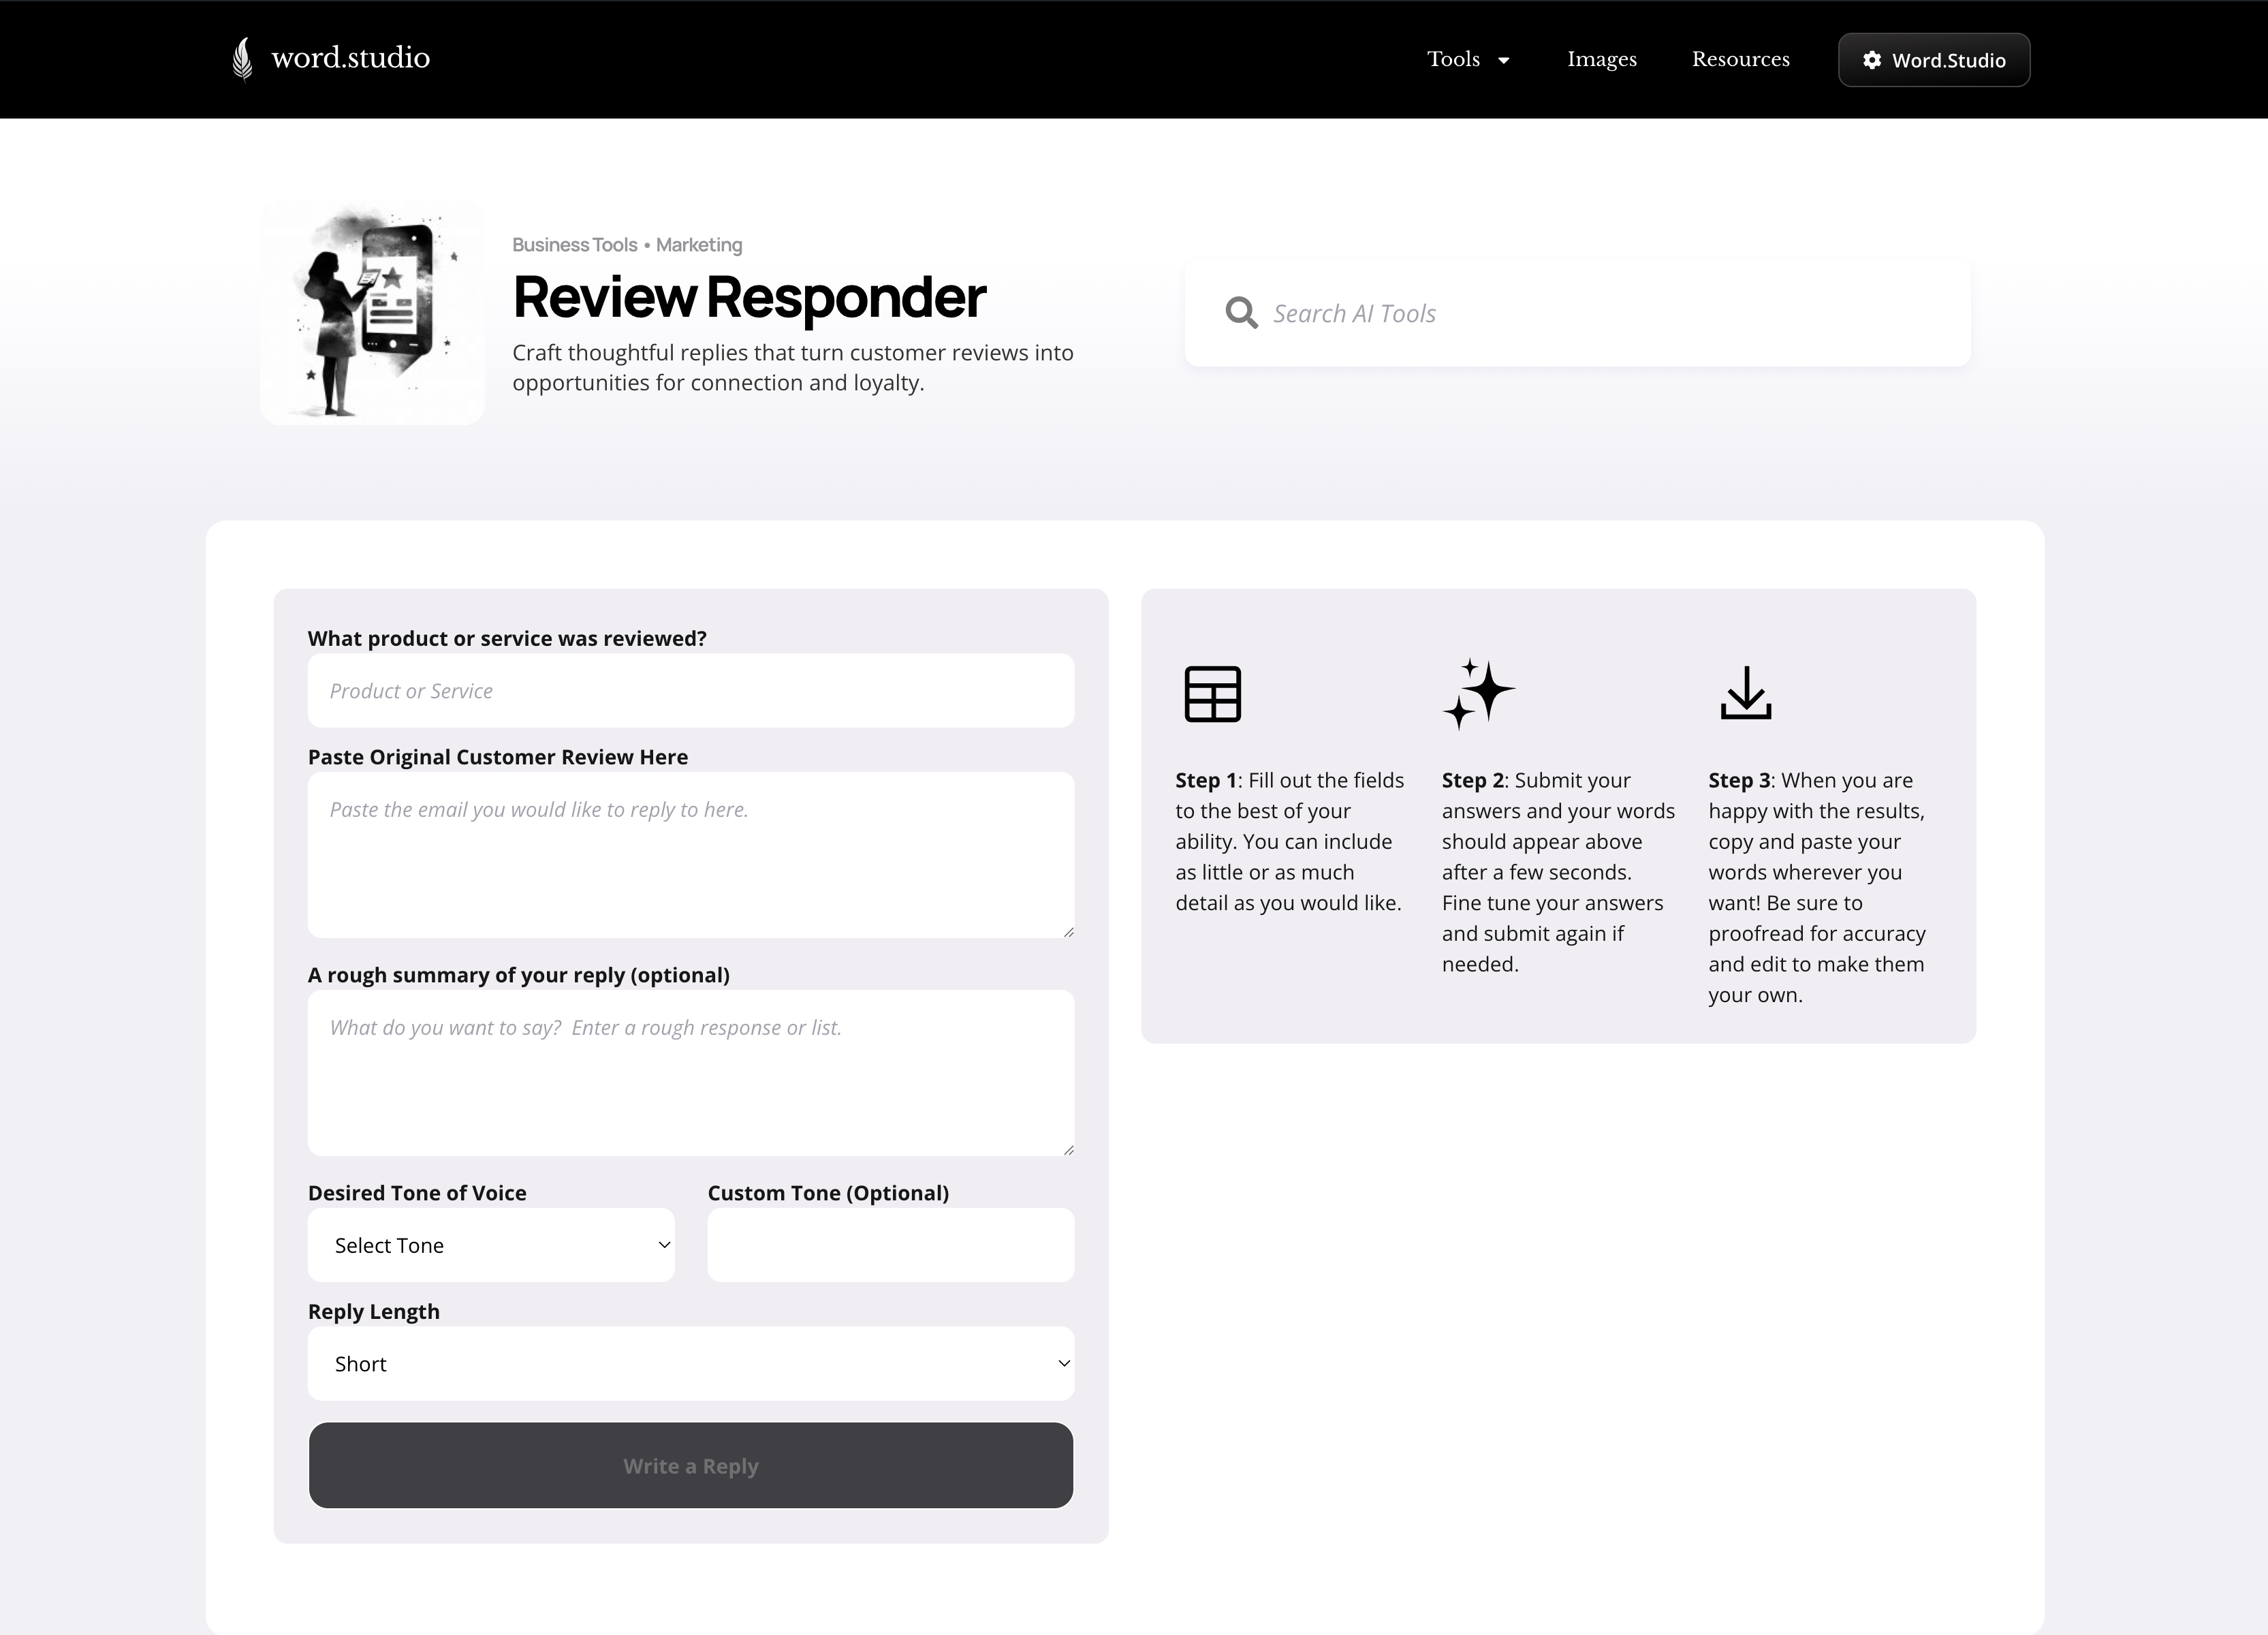Click the Step 1 table grid icon
The image size is (2268, 1635).
1212,693
